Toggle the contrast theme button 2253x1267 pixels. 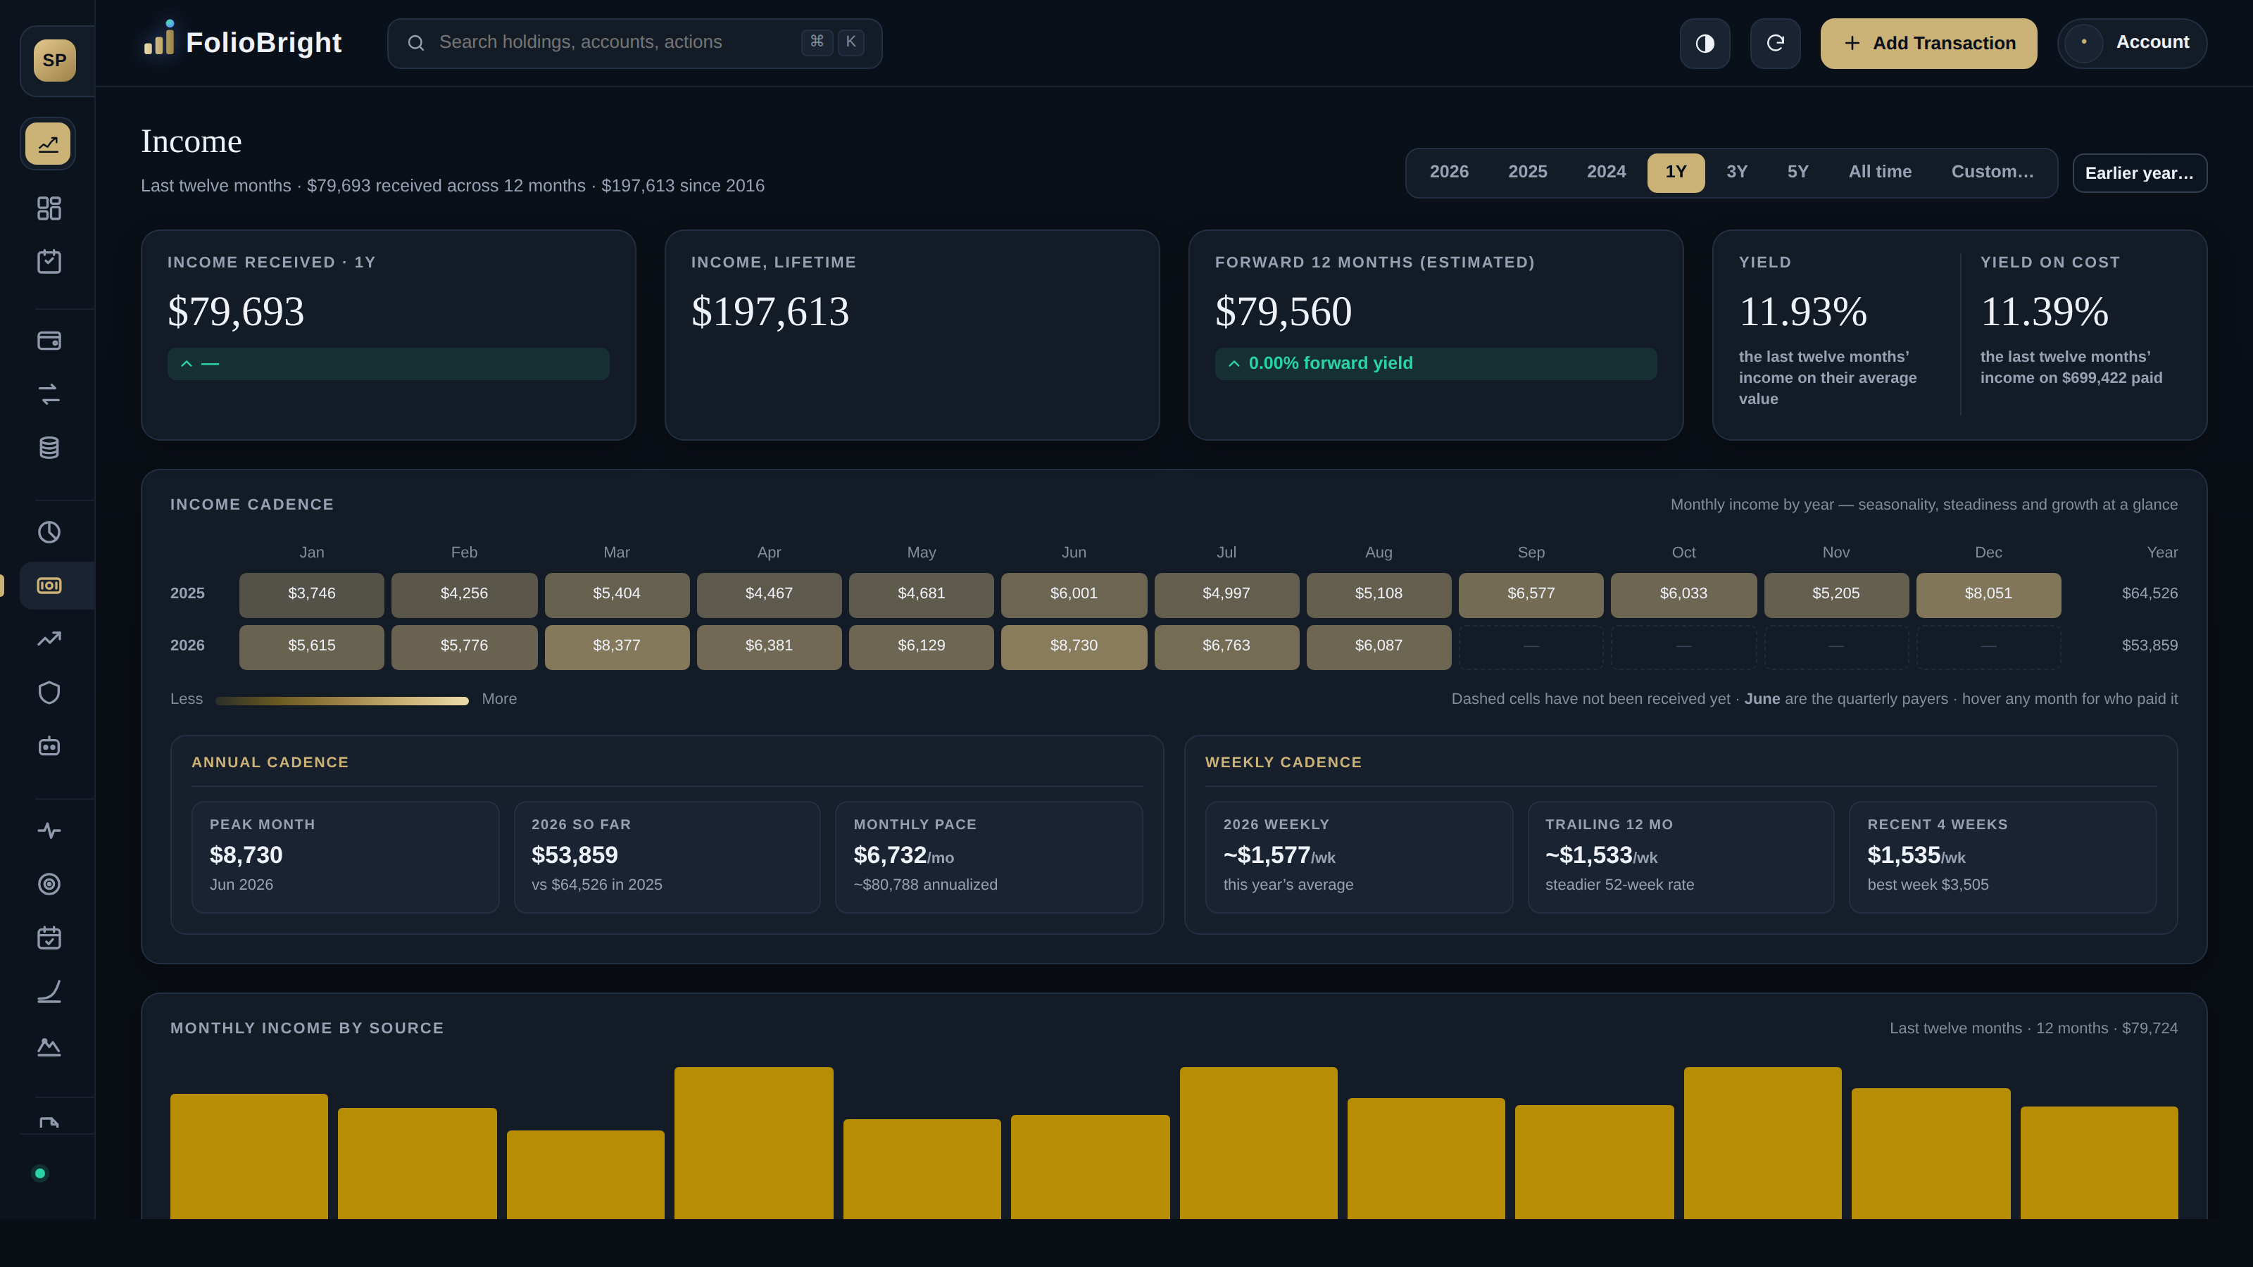[1705, 43]
